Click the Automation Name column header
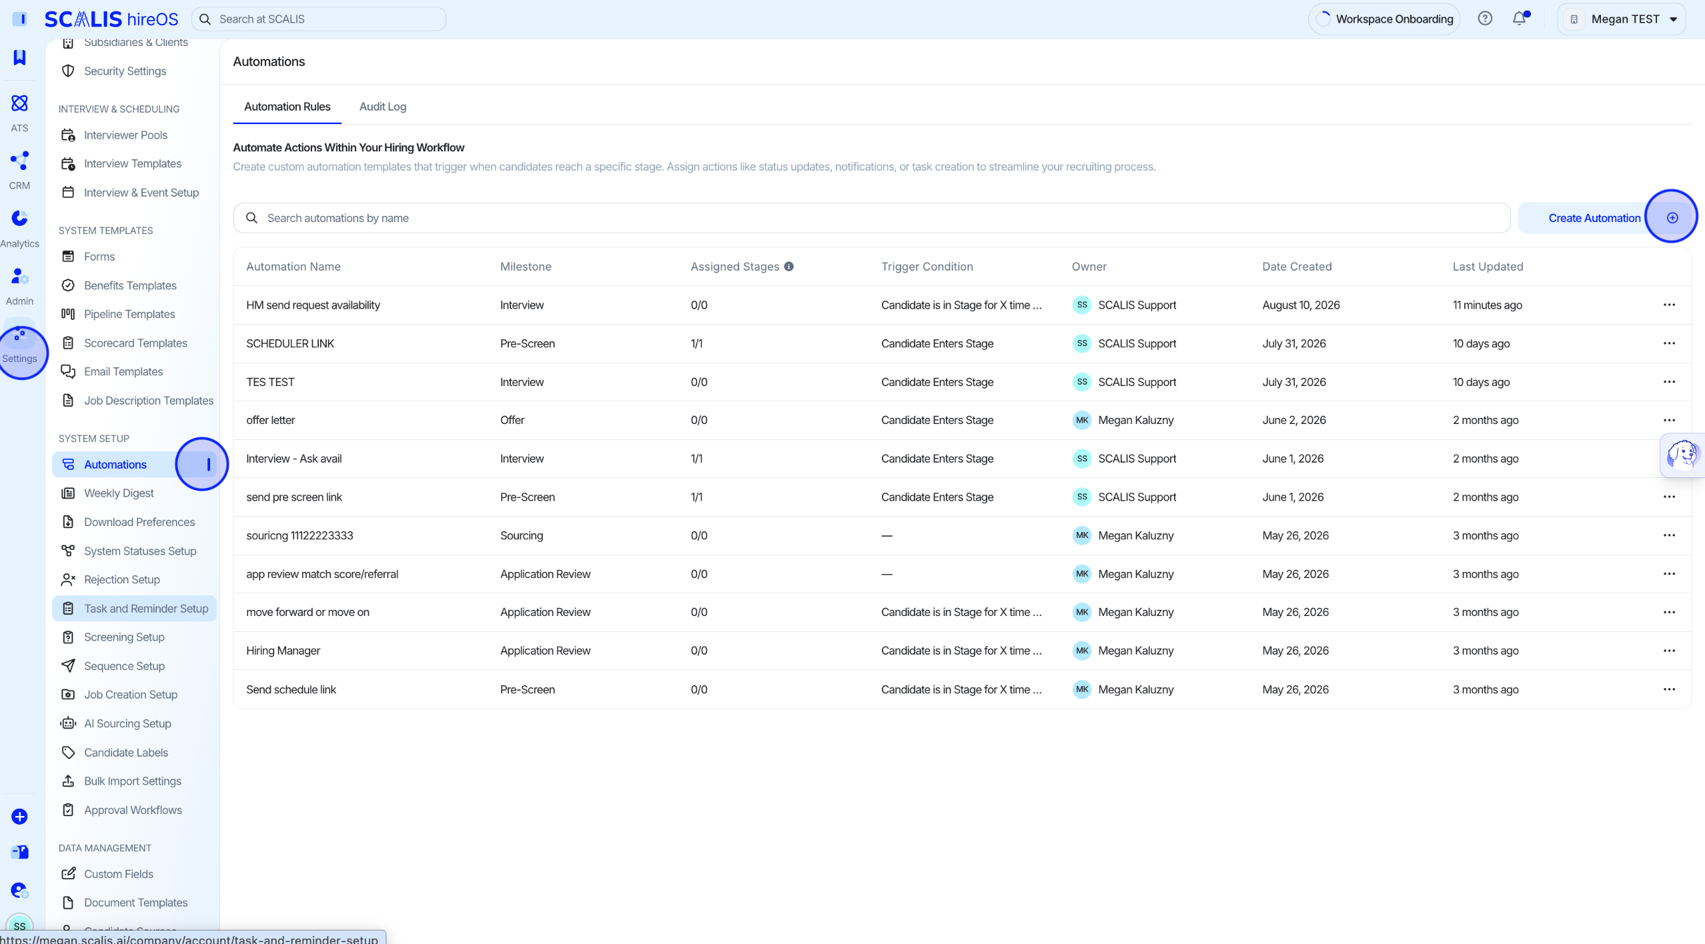 point(294,267)
